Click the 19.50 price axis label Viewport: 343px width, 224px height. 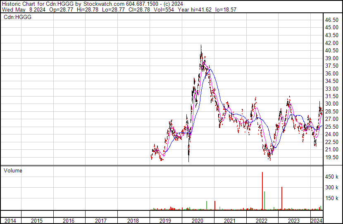(331, 157)
